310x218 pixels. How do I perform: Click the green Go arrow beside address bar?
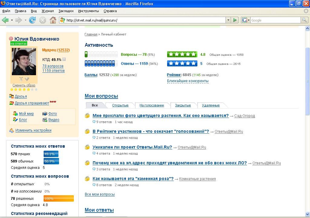[x=235, y=20]
